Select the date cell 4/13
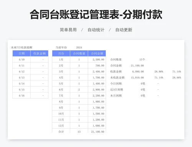This screenshot has height=147, width=192. pyautogui.click(x=22, y=78)
